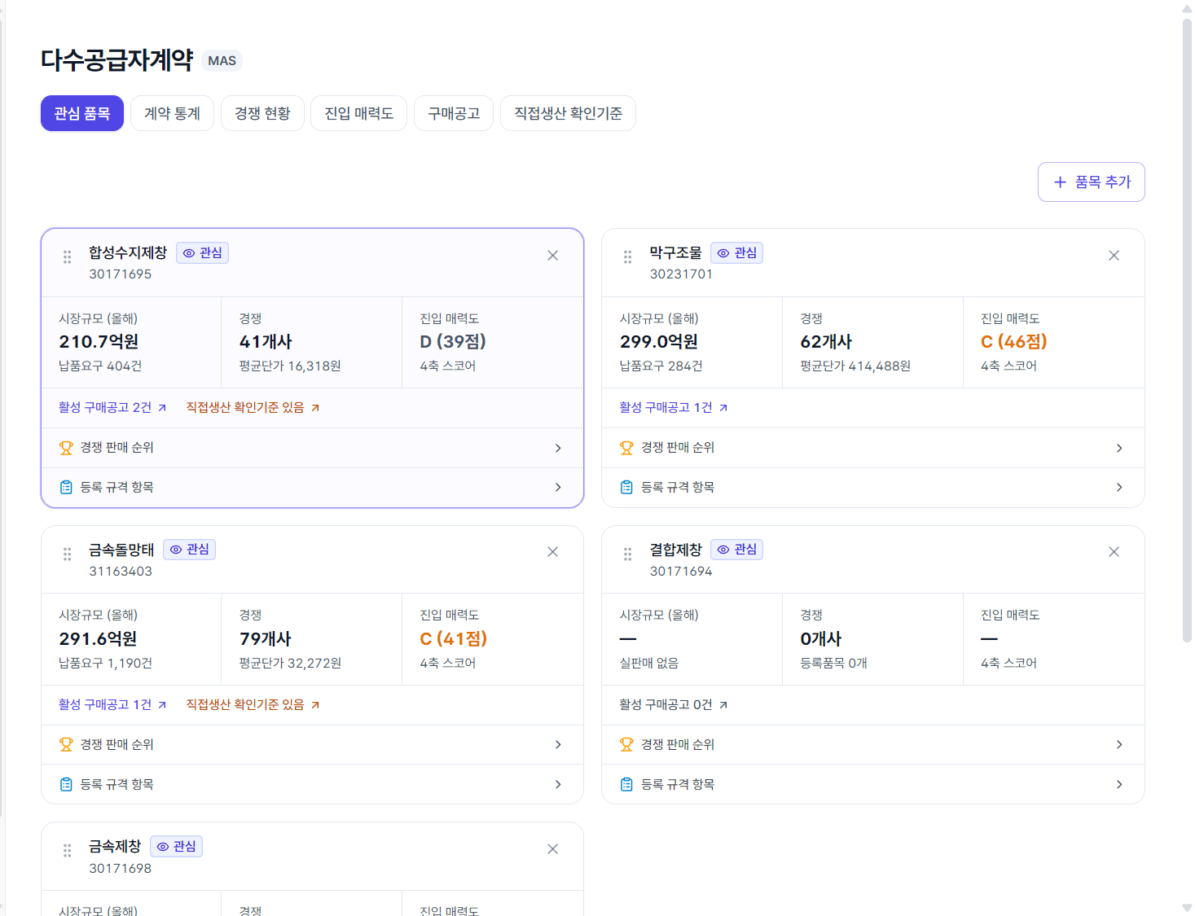This screenshot has width=1195, height=916.
Task: Remove the 결합제창 card with its X
Action: coord(1114,552)
